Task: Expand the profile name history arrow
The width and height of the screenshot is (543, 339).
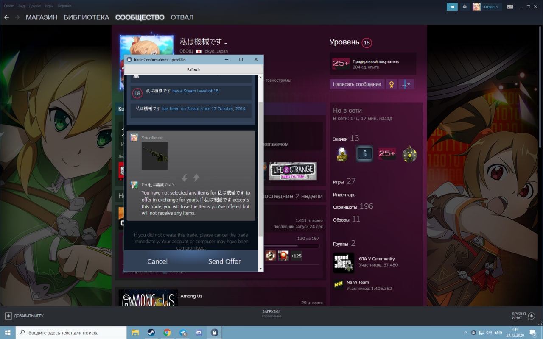Action: [226, 43]
